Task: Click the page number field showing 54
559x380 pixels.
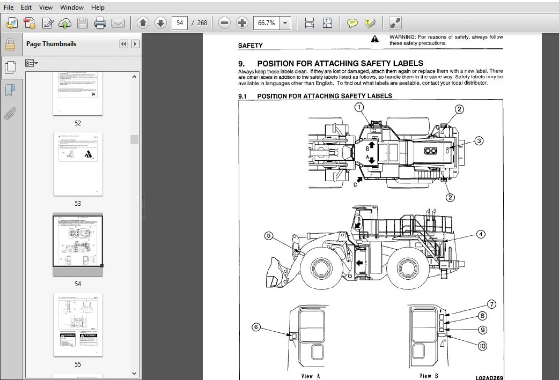Action: (180, 23)
